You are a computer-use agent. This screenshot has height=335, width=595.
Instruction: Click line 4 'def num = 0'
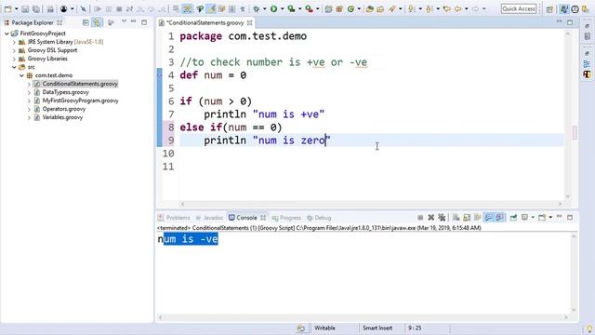pyautogui.click(x=213, y=75)
